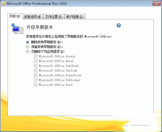Switch to the 安装选项(N) tab

[33, 17]
